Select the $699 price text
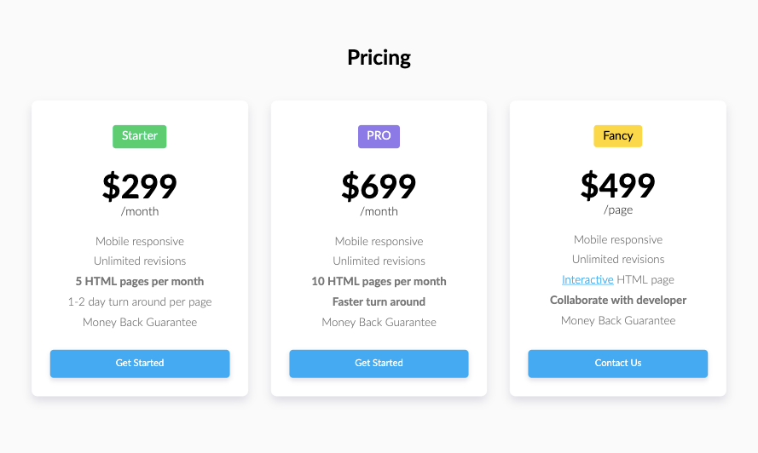Viewport: 758px width, 453px height. pos(379,186)
